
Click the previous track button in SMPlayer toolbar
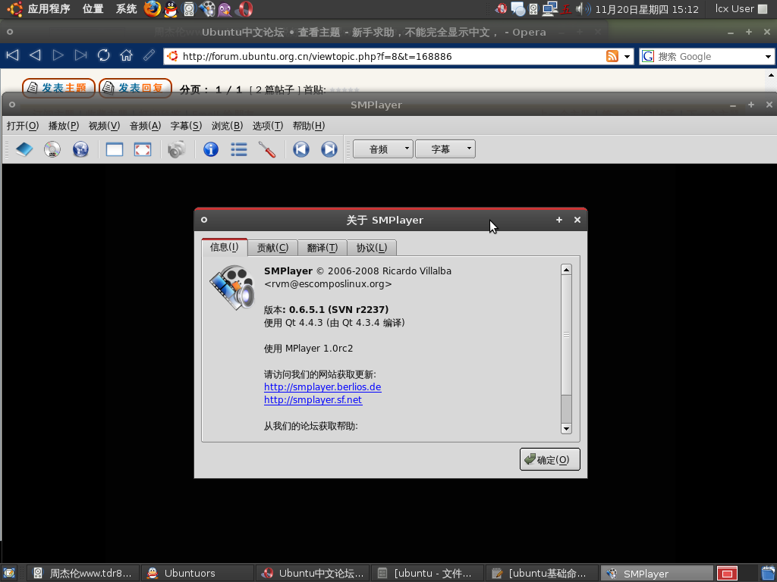pos(300,149)
